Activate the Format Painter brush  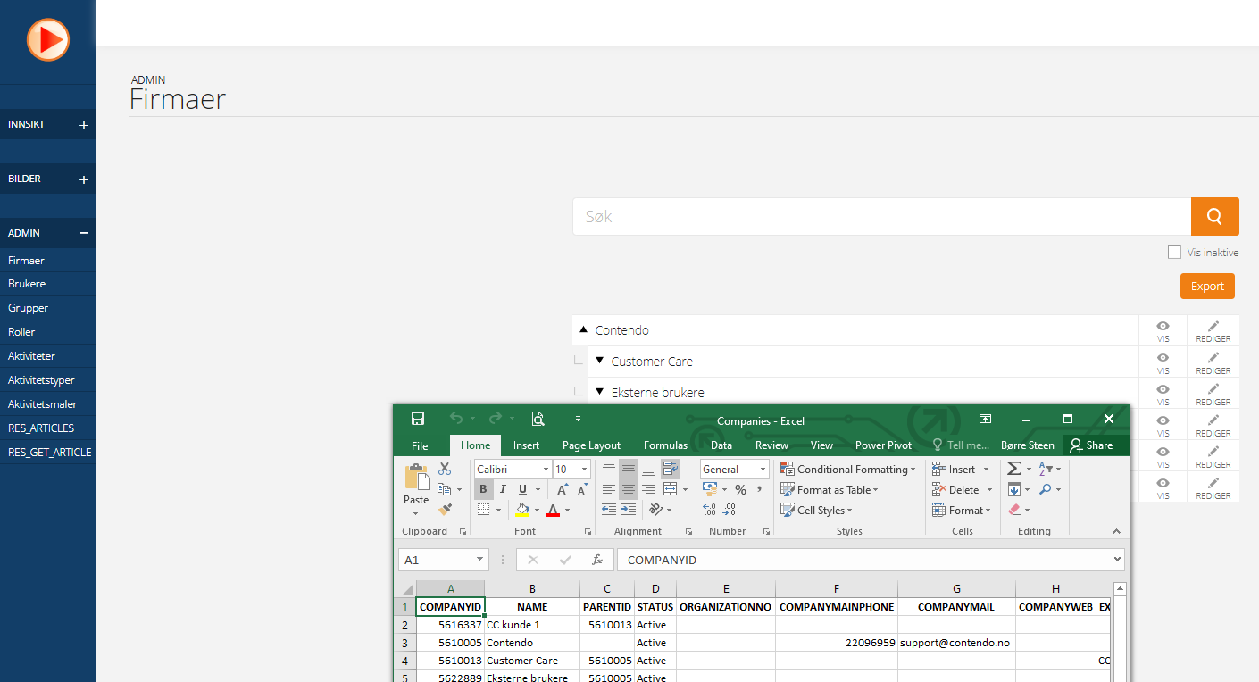pyautogui.click(x=445, y=510)
